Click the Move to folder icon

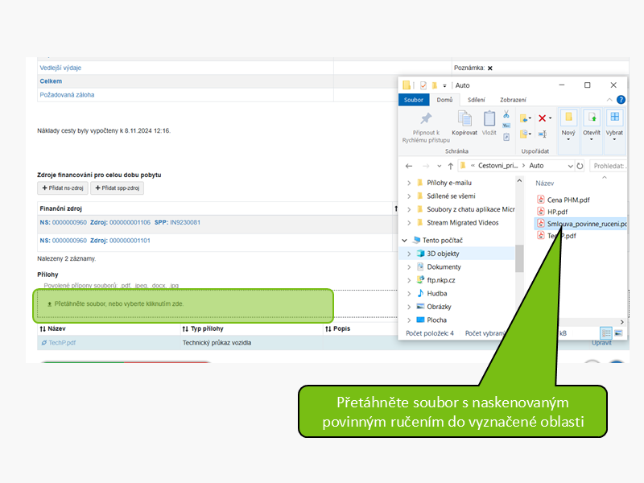point(524,118)
